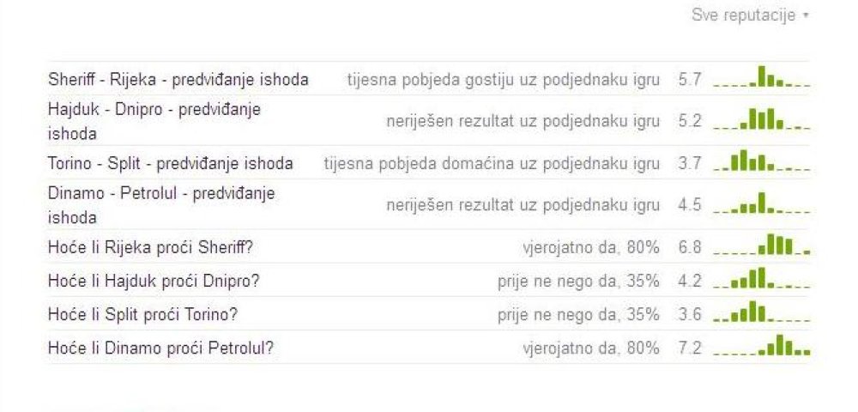Image resolution: width=858 pixels, height=412 pixels.
Task: Click histogram for Hoće li Hajduk proći Dnipro
Action: (x=762, y=278)
